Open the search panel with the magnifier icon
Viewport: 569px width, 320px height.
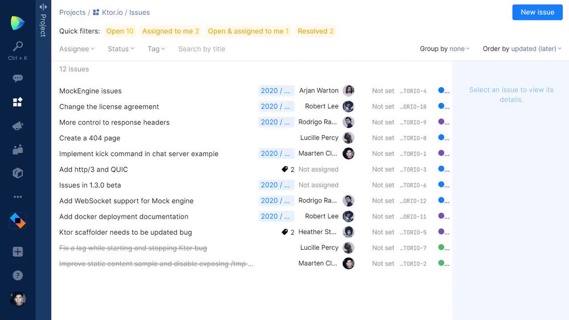[18, 47]
